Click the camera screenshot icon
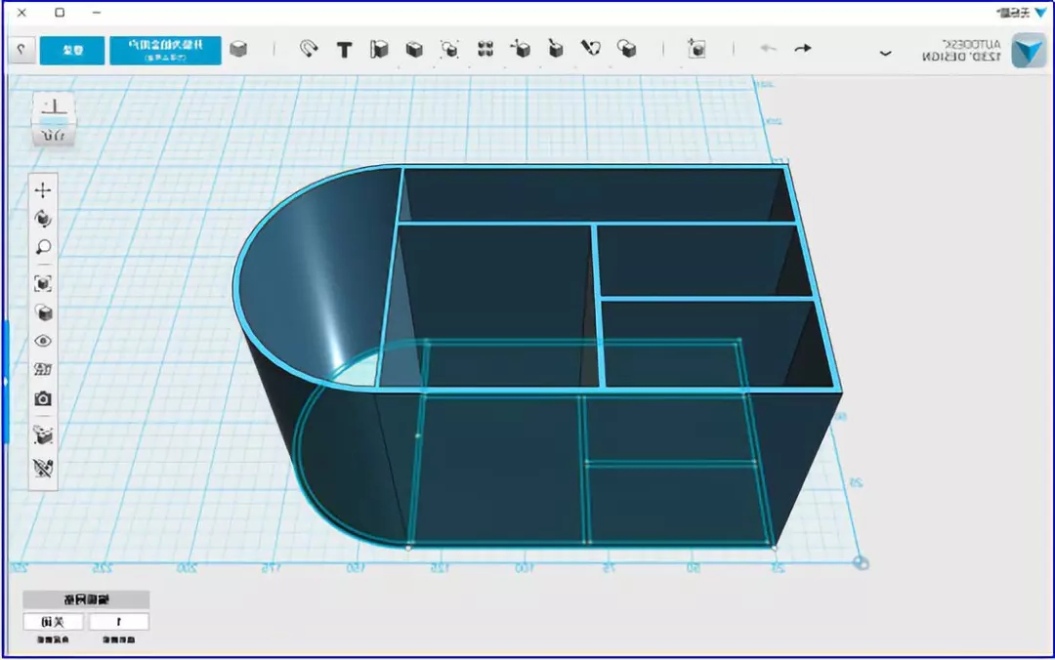The image size is (1055, 660). [x=43, y=399]
